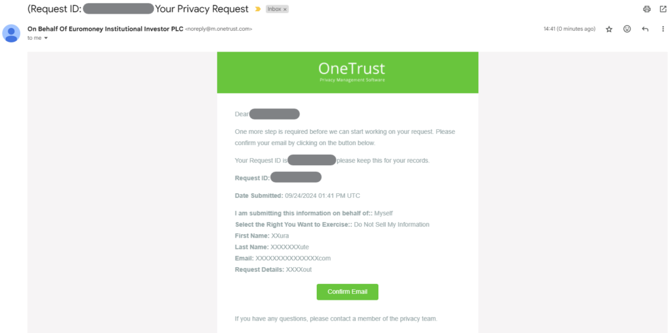Click the sender's profile avatar
Screen dimensions: 669x333
11,33
